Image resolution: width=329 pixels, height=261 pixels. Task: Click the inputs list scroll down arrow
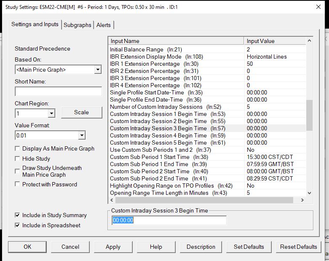pos(309,193)
